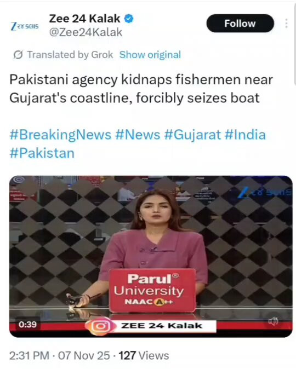View the 127 Views count details
Screen dimensions: 296x369
coord(144,355)
